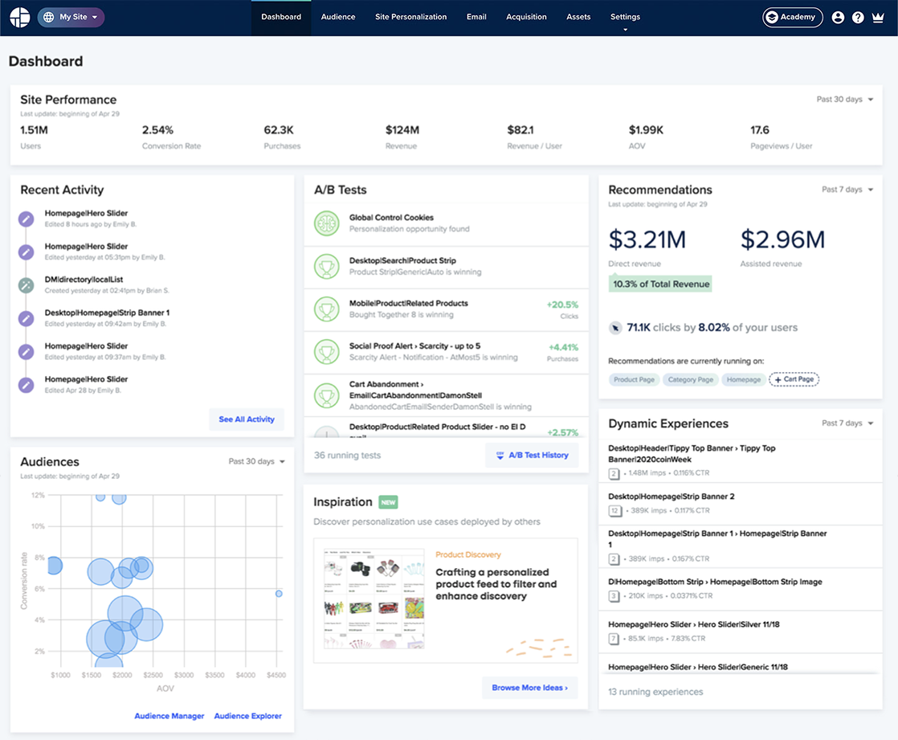Click the See All Activity button
Screen dimensions: 898x740
point(247,419)
